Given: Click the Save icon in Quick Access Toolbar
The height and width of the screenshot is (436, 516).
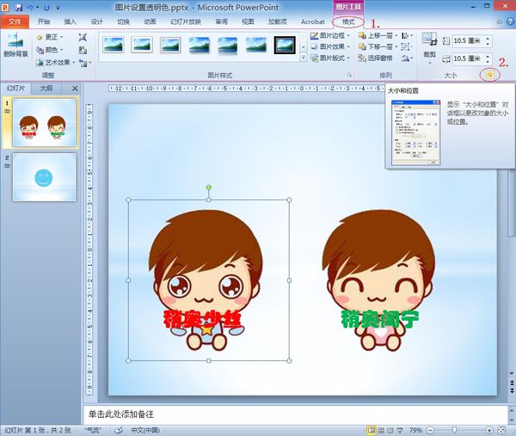Looking at the screenshot, I should tap(18, 7).
